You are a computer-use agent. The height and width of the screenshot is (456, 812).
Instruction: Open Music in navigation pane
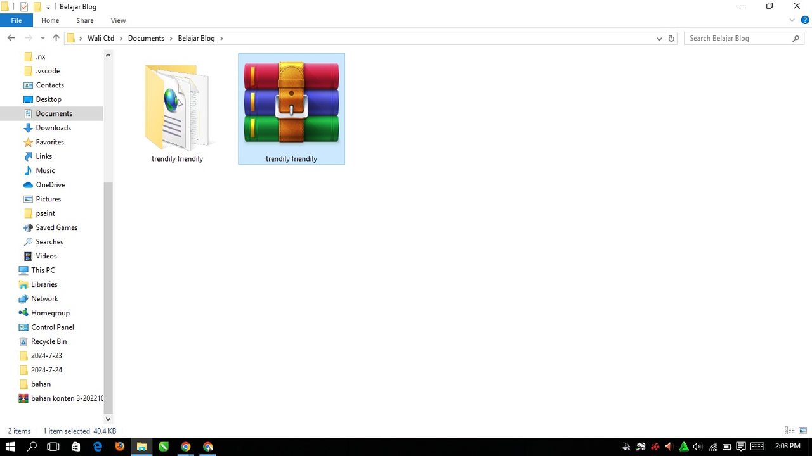pyautogui.click(x=45, y=170)
